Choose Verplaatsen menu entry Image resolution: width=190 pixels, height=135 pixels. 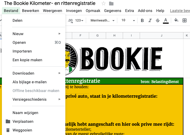[x=34, y=121]
